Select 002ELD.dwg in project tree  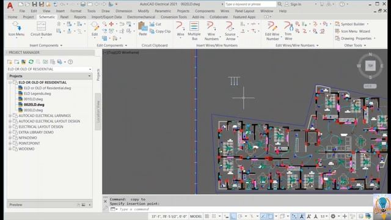[x=34, y=105]
